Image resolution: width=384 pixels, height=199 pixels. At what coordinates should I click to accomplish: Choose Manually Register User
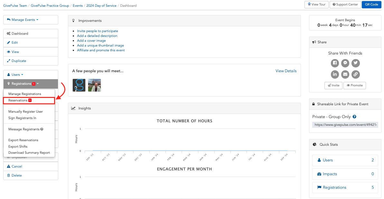[25, 111]
